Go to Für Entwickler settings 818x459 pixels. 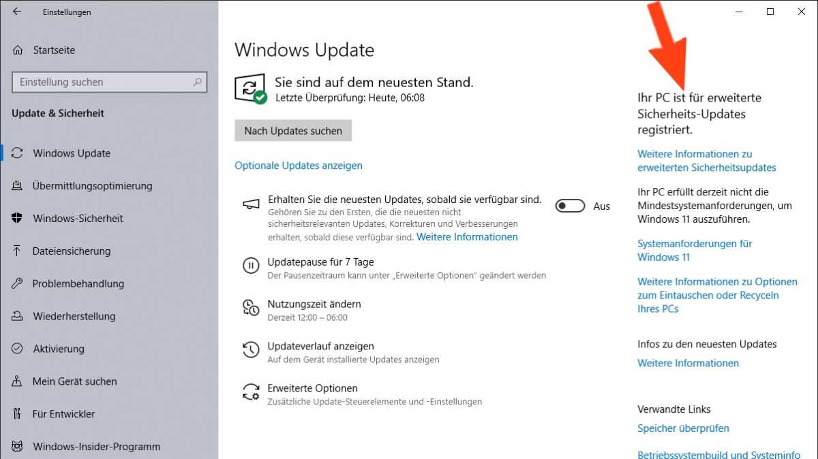(x=63, y=414)
